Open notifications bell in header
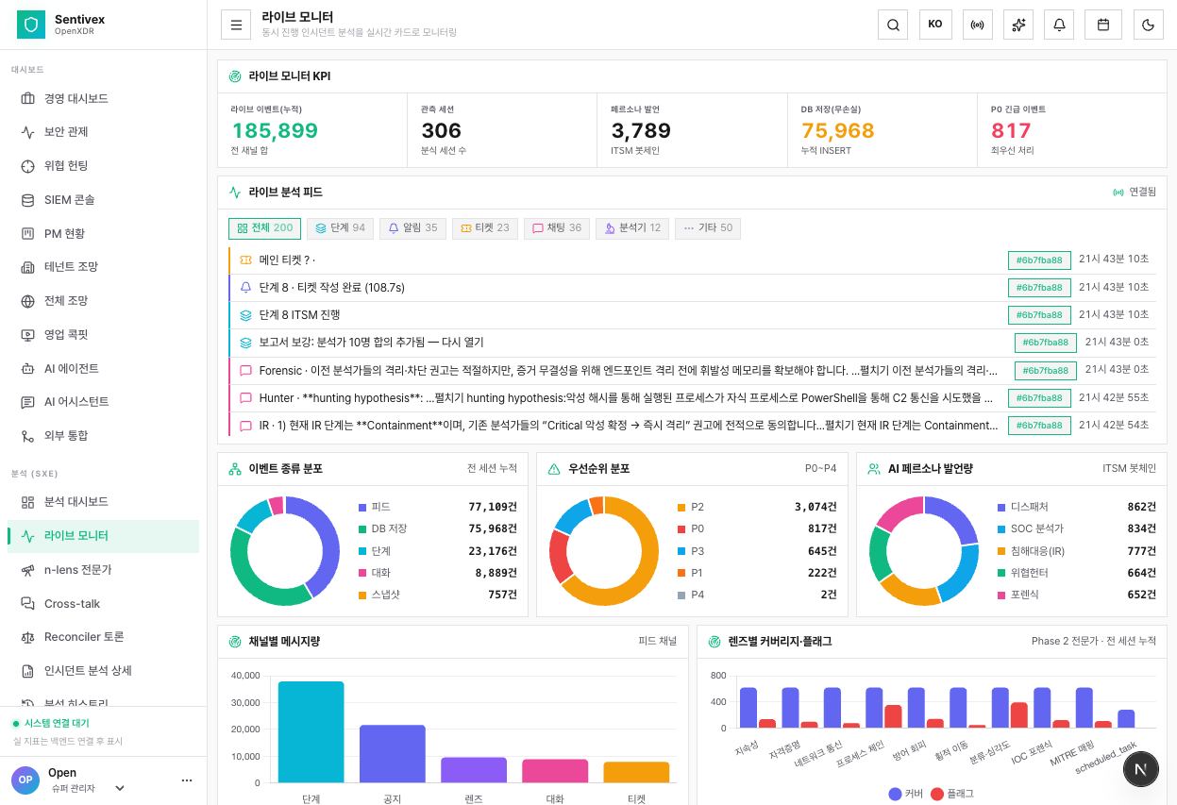This screenshot has width=1177, height=805. click(1060, 25)
